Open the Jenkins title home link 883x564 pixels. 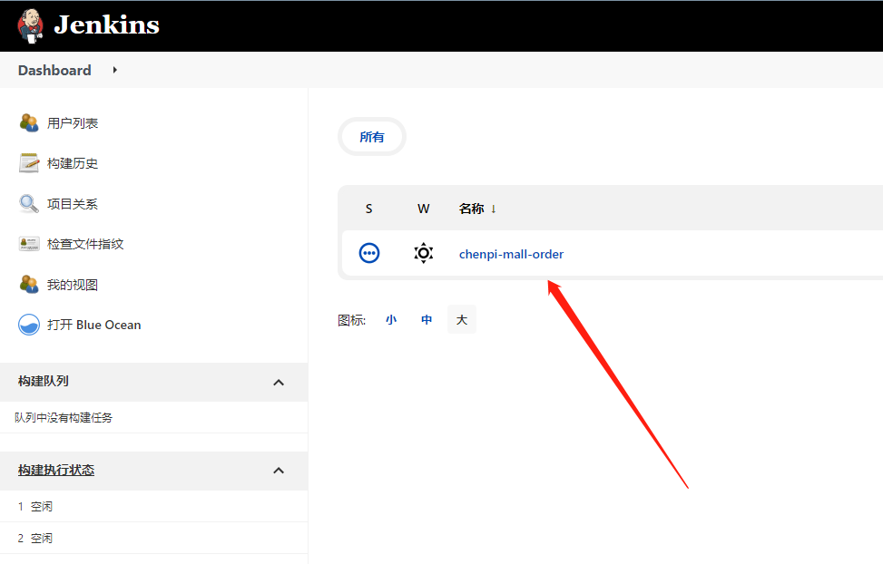click(x=106, y=24)
